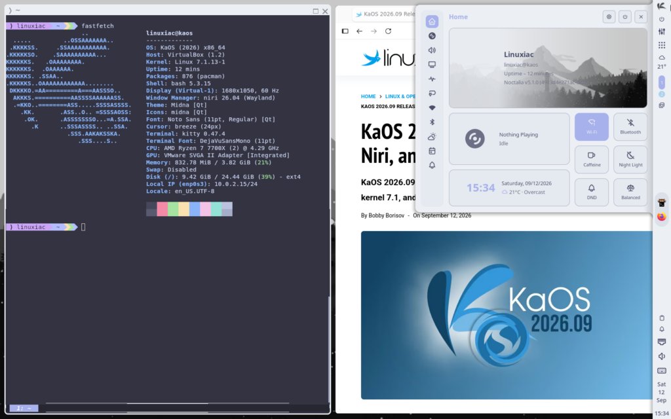Click the KaOS 2026.09 article image
Image resolution: width=671 pixels, height=419 pixels.
[507, 315]
